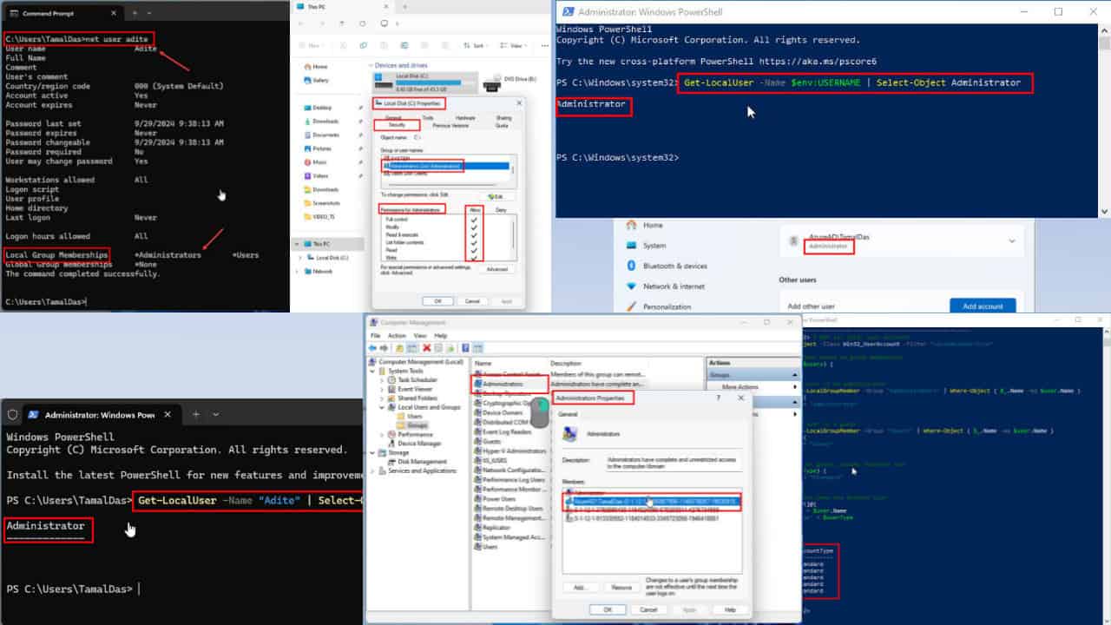Select Device Manager in Computer Management tree
1111x625 pixels.
coord(417,444)
